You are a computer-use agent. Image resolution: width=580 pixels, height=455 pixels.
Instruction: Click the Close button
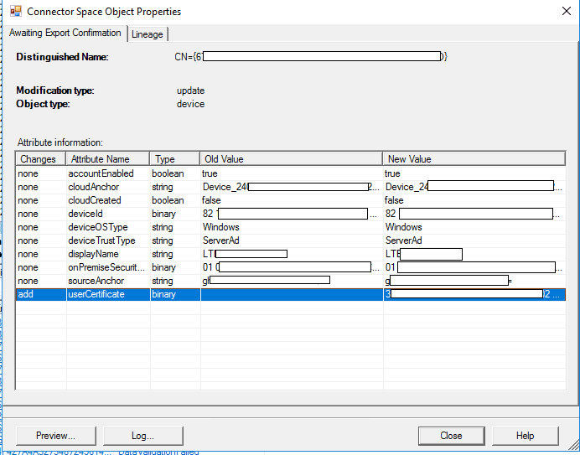click(451, 436)
